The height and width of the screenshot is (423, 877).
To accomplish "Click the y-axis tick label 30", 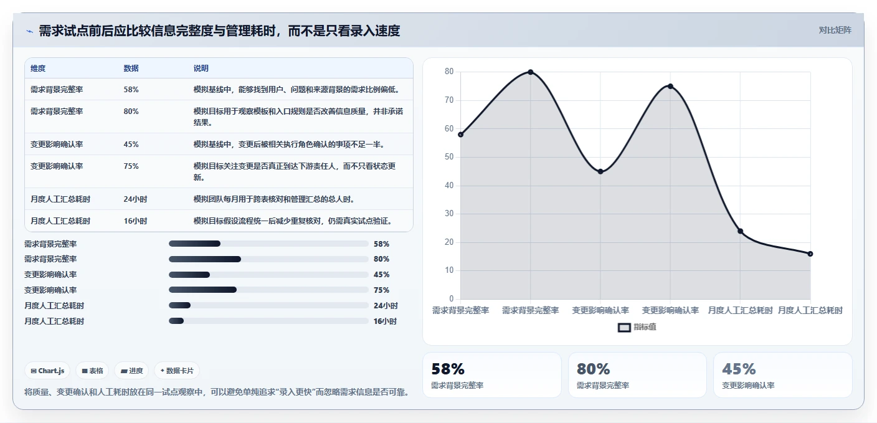I will (x=449, y=214).
